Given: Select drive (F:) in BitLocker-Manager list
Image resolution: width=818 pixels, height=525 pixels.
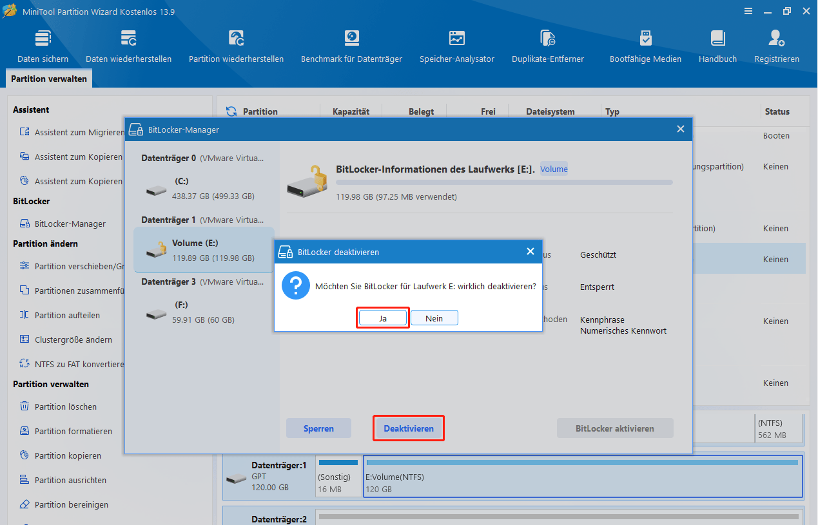Looking at the screenshot, I should click(x=204, y=312).
